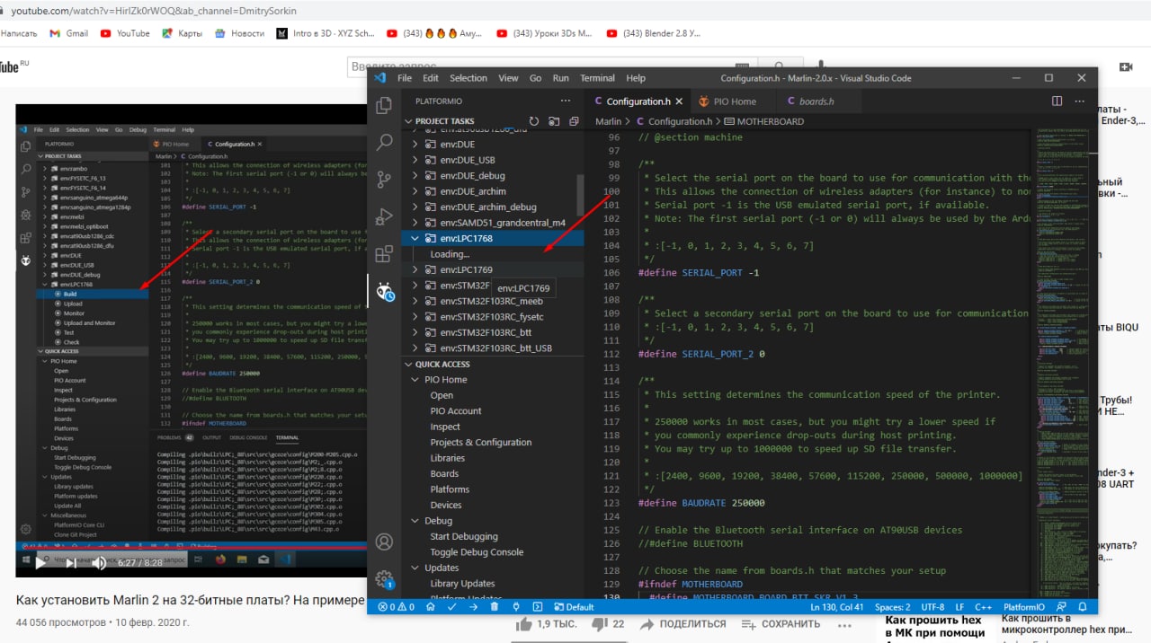Open the Search view in the activity bar

(x=384, y=142)
